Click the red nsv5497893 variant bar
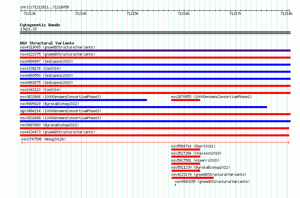This screenshot has height=198, width=300. (155, 128)
